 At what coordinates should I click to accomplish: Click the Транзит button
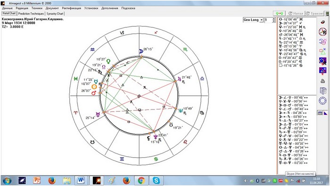click(x=315, y=14)
